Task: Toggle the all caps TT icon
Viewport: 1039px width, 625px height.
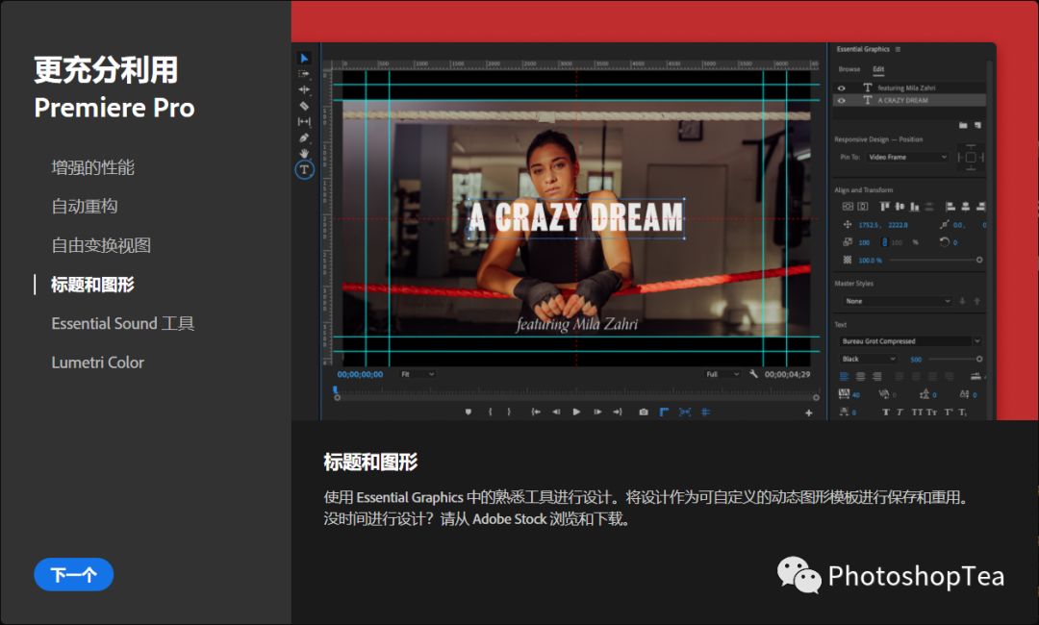Action: tap(917, 412)
